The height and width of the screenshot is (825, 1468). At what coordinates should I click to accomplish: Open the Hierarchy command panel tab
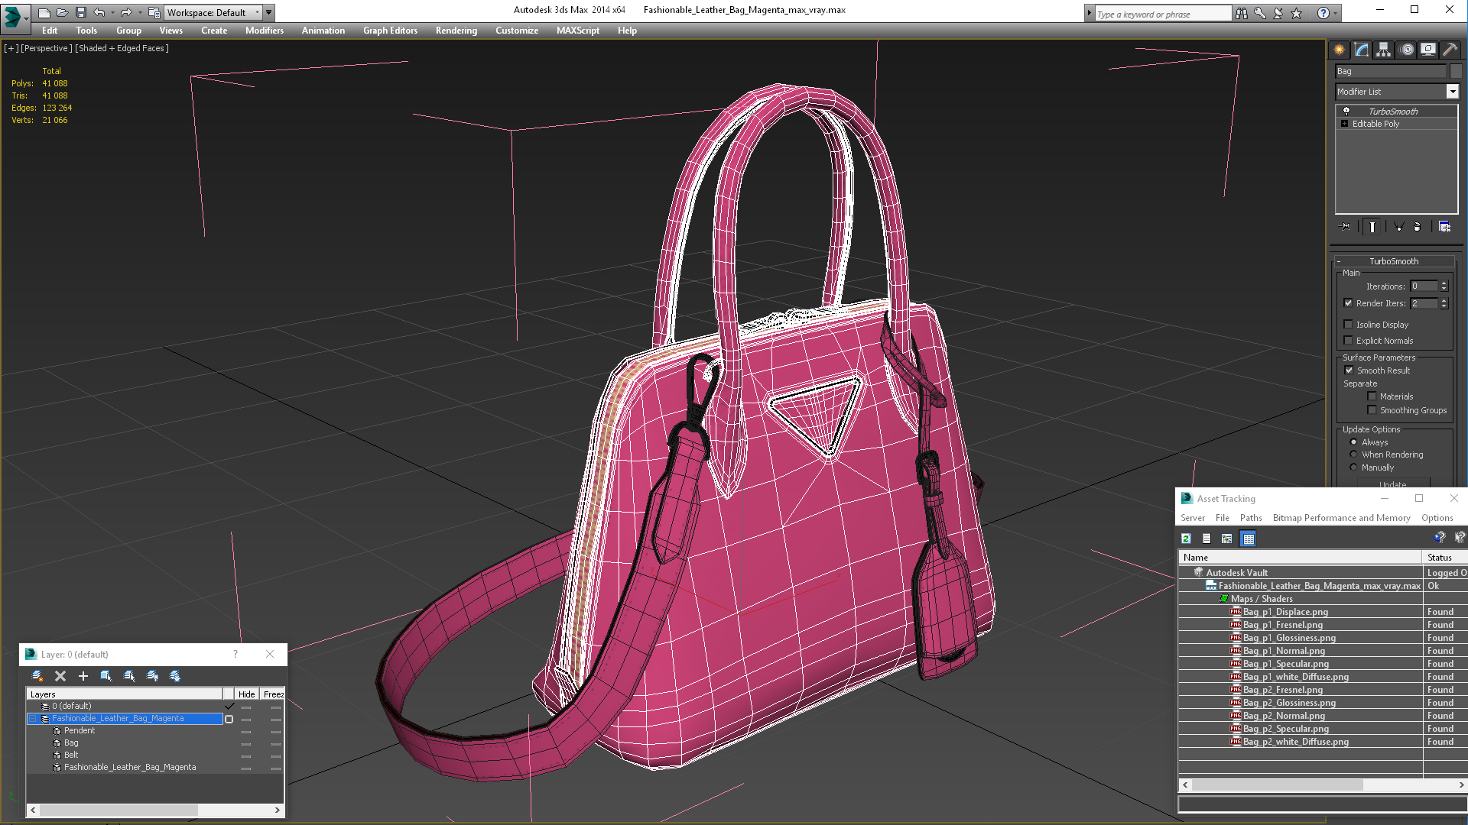click(x=1383, y=50)
